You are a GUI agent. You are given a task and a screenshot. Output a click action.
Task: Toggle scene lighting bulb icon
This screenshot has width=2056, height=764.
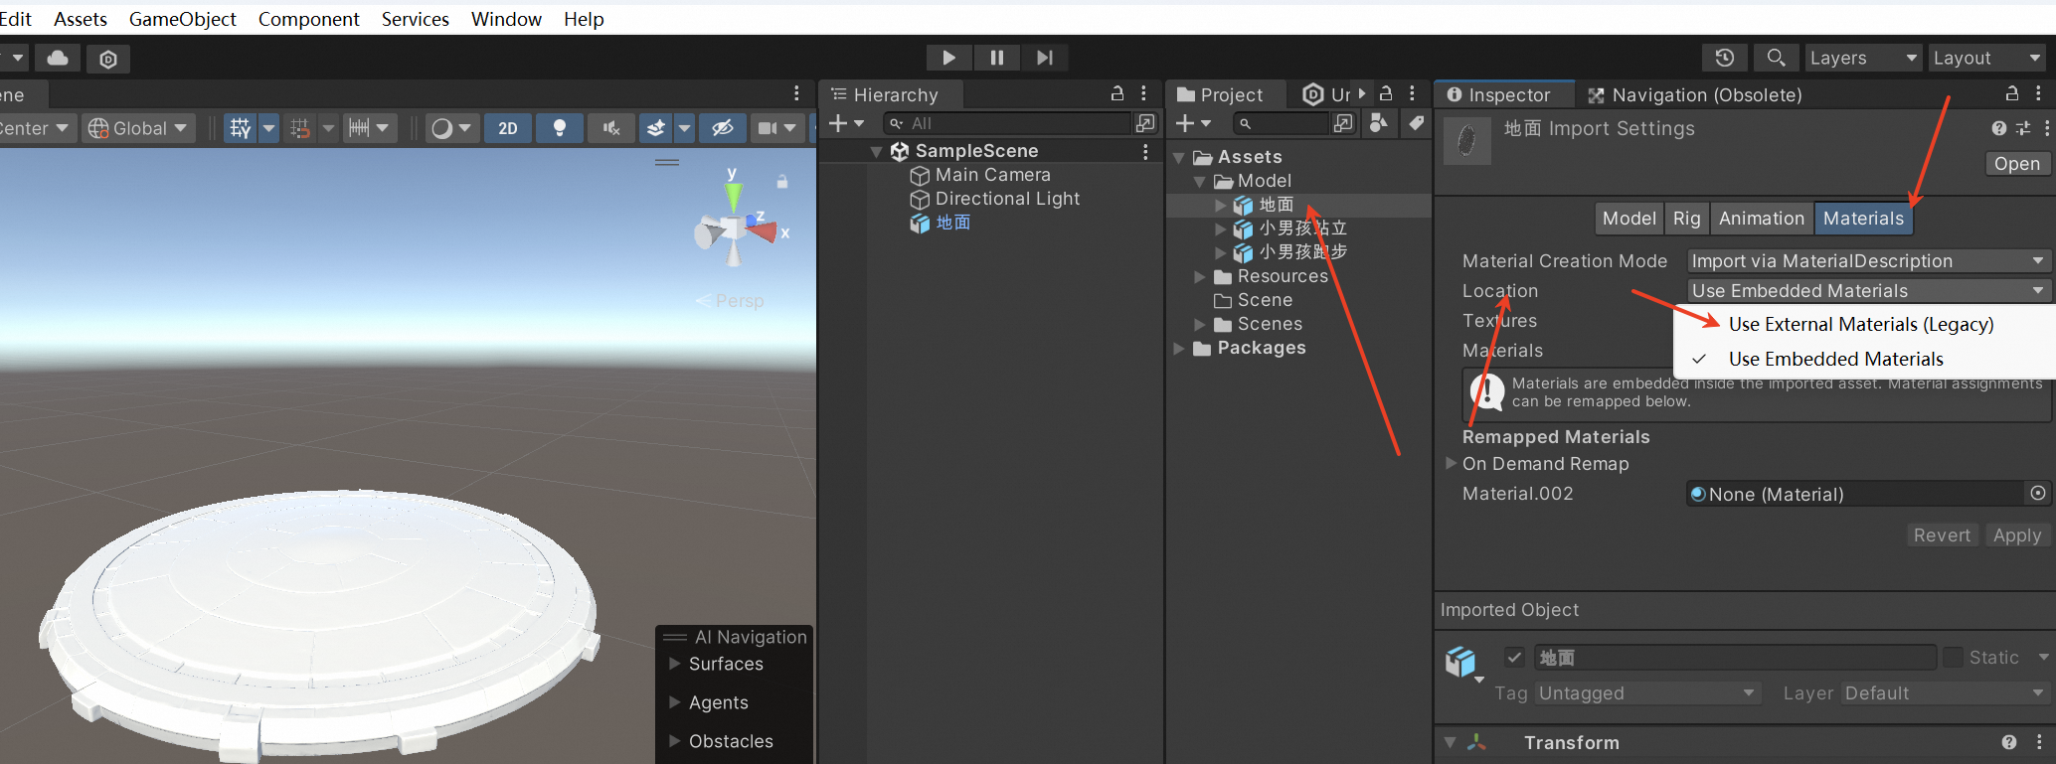(560, 128)
